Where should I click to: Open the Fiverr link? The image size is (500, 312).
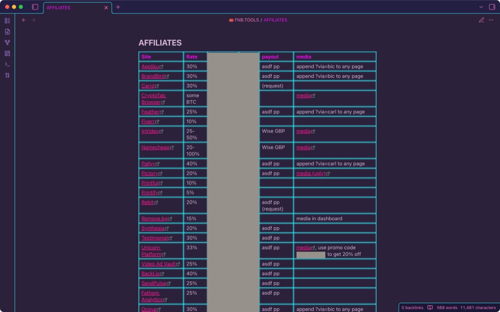148,122
